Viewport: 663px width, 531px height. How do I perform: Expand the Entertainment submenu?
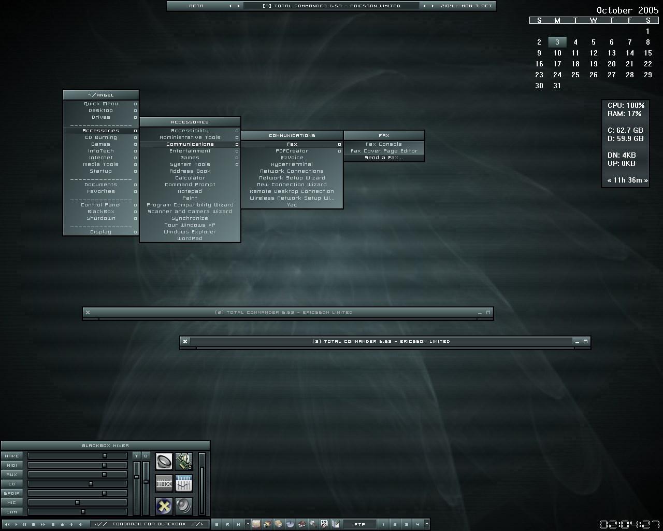(x=190, y=151)
